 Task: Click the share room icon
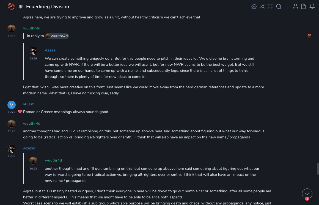[x=262, y=7]
